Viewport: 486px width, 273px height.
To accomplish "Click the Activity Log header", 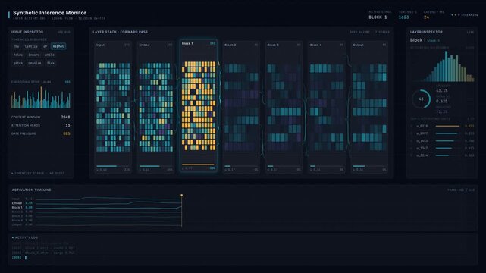I will click(25, 237).
